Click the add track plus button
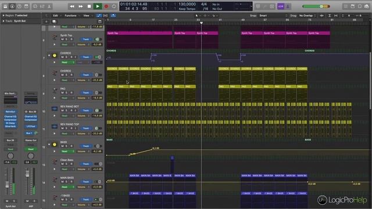The height and width of the screenshot is (209, 372). 46,21
